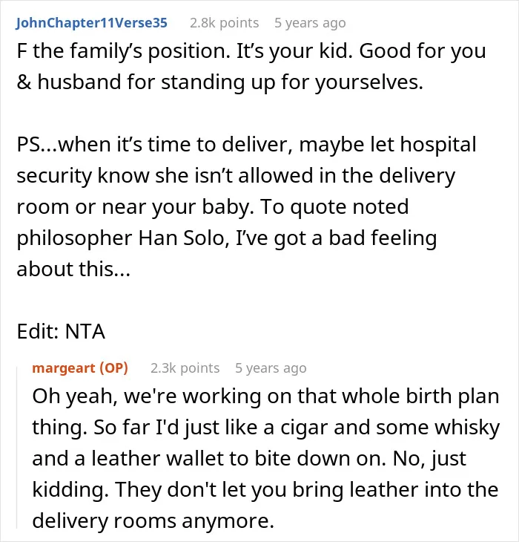Open margeart (OP) user profile link

pos(80,368)
